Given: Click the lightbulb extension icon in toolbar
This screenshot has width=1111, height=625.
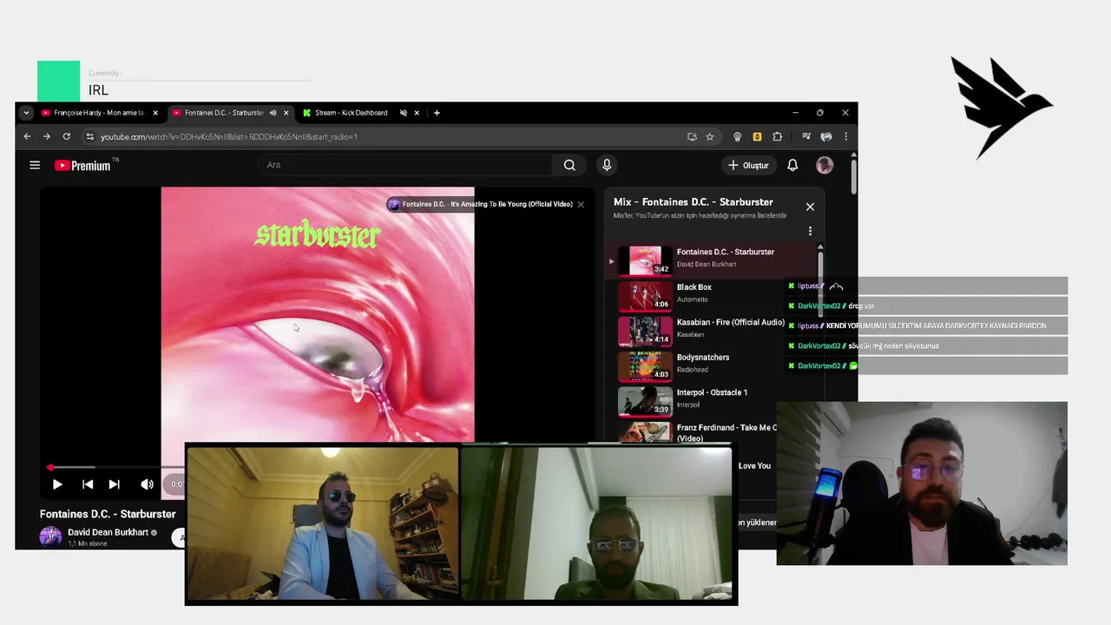Looking at the screenshot, I should pos(737,136).
